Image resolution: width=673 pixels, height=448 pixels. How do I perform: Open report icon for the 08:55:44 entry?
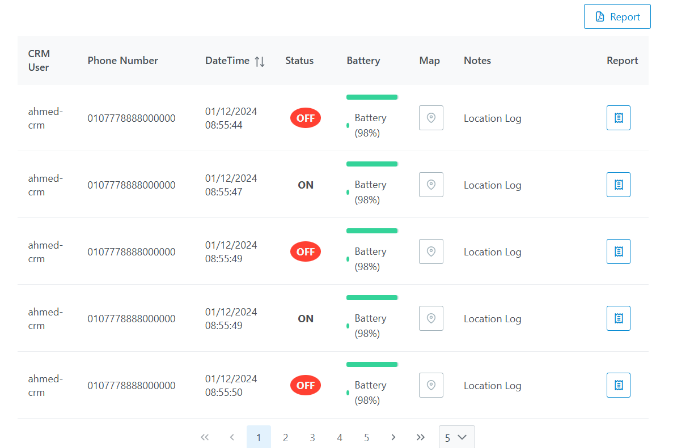click(x=618, y=118)
